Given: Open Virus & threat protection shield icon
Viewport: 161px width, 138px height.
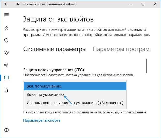Looking at the screenshot, I should (6, 40).
